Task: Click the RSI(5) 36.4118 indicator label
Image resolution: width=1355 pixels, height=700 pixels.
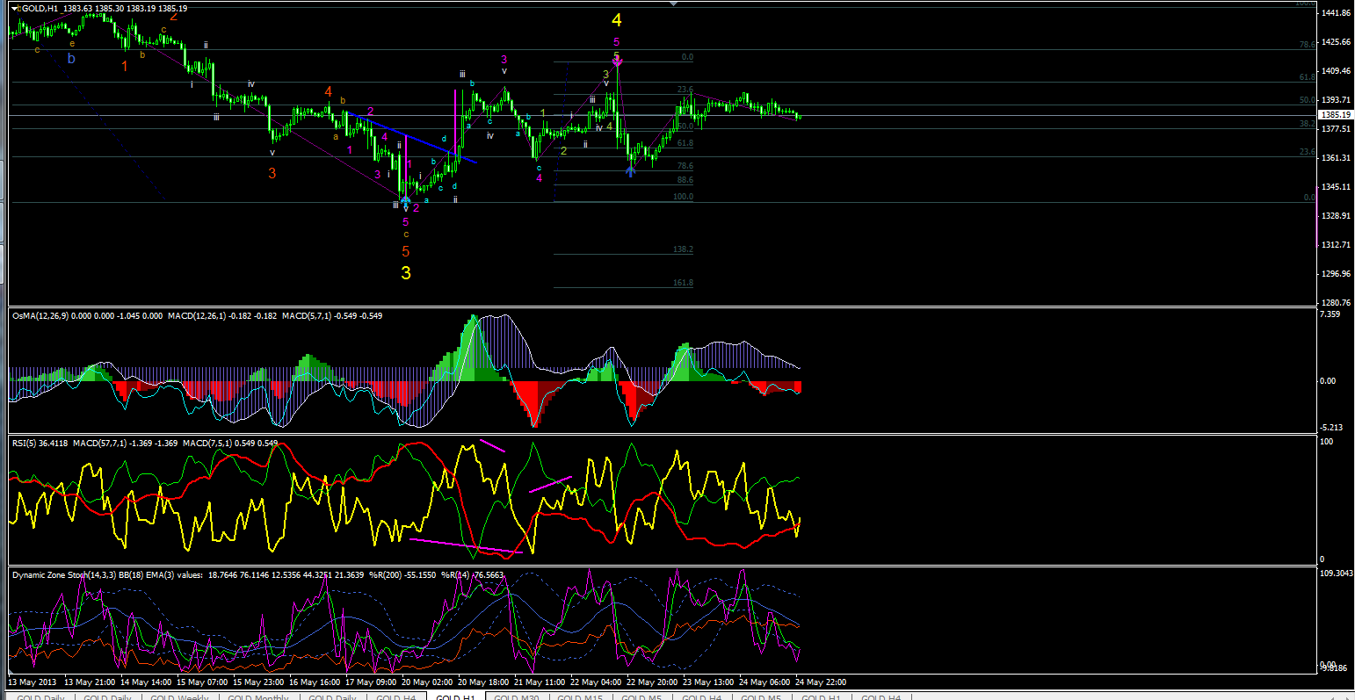Action: [x=40, y=444]
